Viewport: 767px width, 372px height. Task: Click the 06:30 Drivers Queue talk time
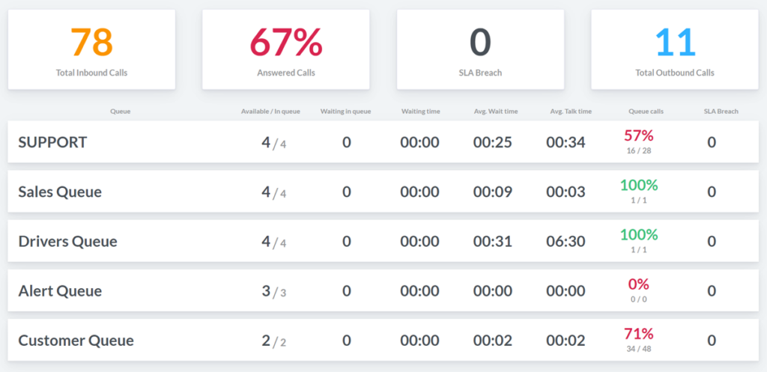[566, 241]
